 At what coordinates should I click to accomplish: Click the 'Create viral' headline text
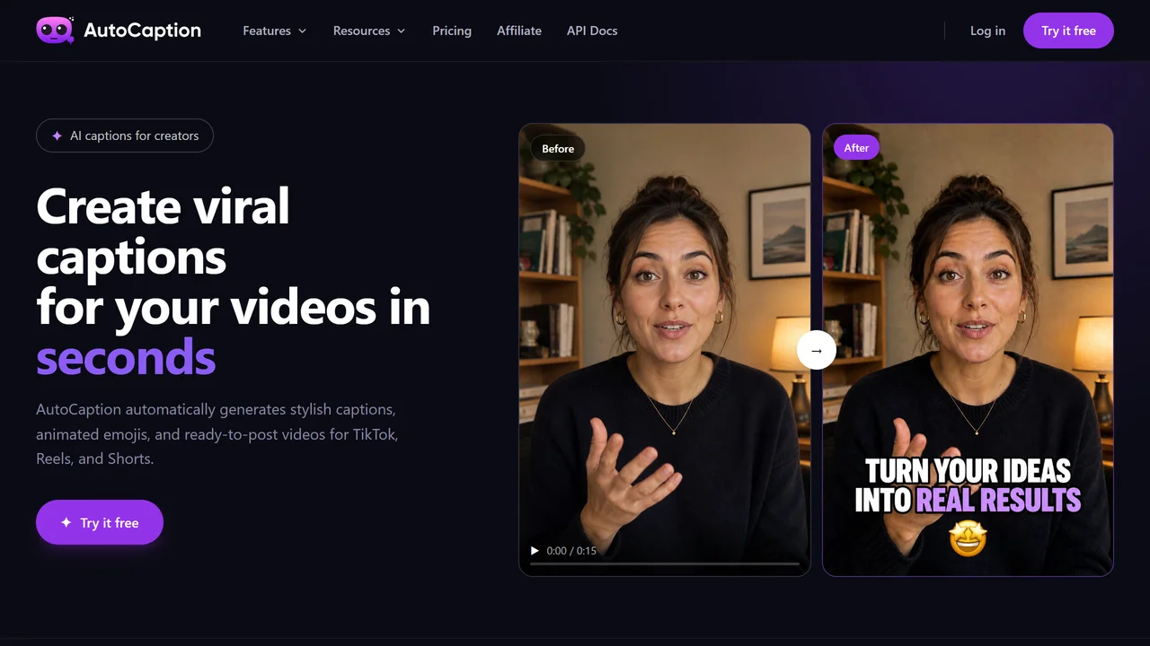[163, 206]
